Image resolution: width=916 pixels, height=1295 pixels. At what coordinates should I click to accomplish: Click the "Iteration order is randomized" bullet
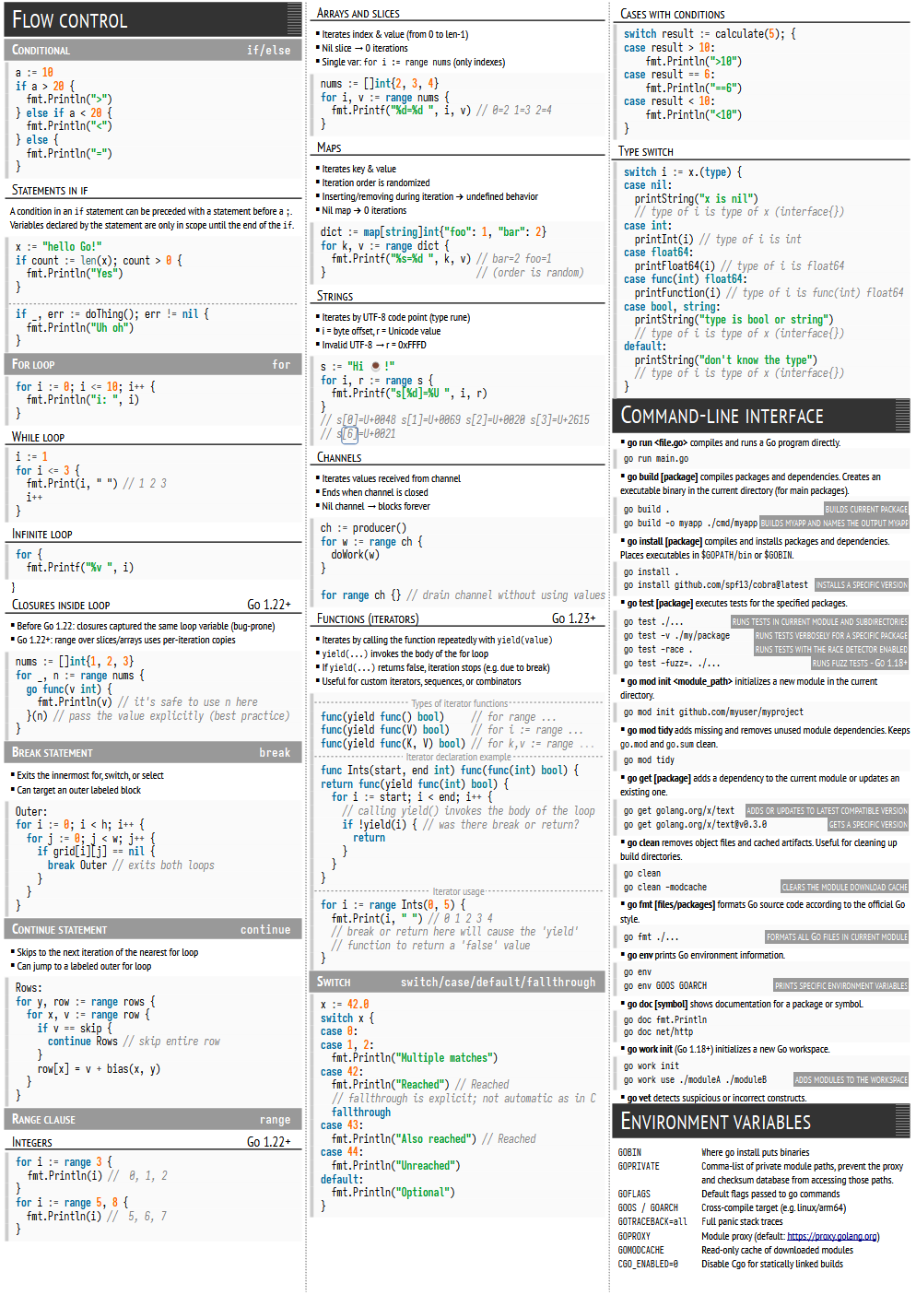point(375,182)
